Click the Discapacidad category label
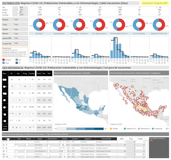Image resolution: width=171 pixels, height=160 pixels. (59, 33)
